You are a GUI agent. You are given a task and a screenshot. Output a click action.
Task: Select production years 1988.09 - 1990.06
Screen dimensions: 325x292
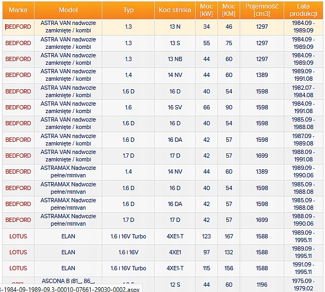[x=303, y=220]
